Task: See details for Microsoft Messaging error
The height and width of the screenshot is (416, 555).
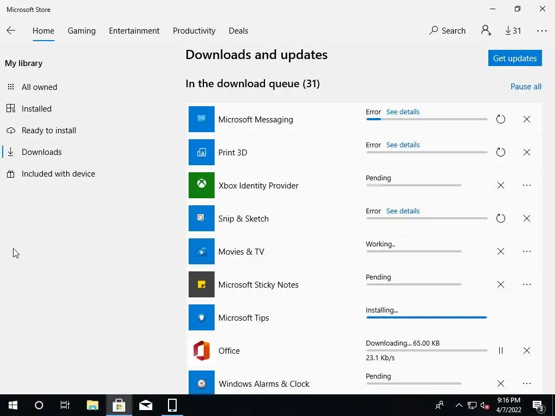Action: (403, 112)
